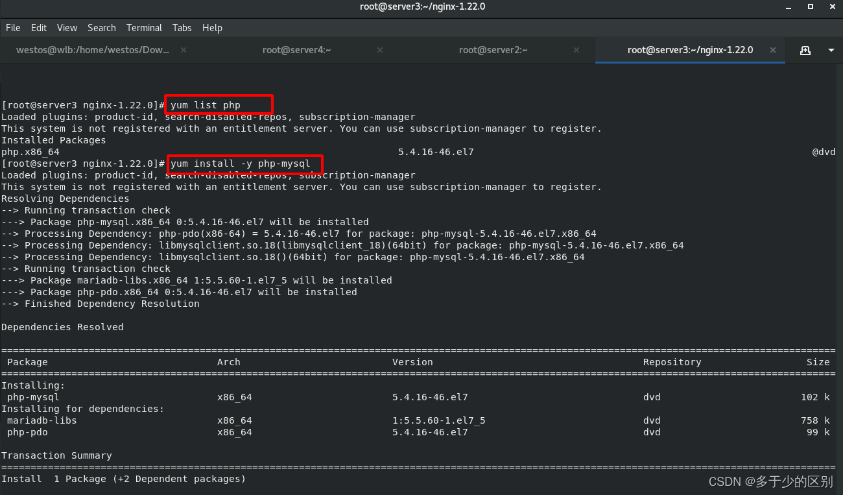Select the root@server3 nginx-1.22.0 tab

(690, 50)
